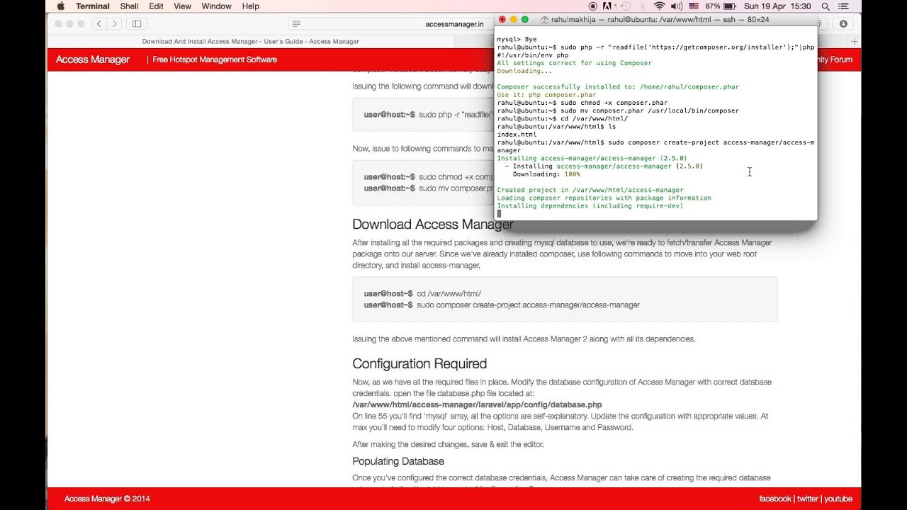Open the facebook footer link
The image size is (907, 510).
[774, 499]
